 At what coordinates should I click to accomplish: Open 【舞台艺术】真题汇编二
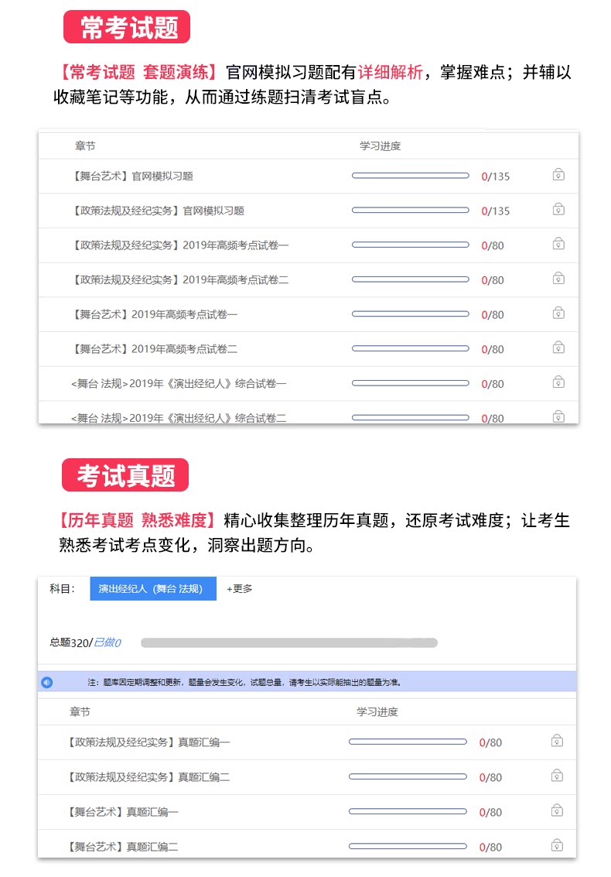coord(122,847)
